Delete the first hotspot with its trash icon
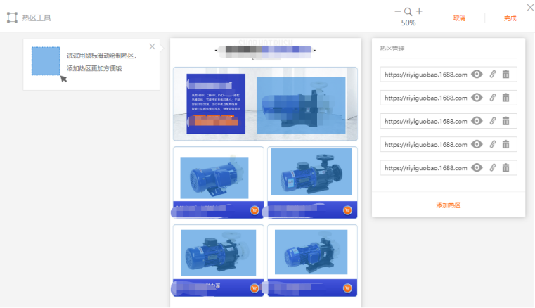Viewport: 535px width, 308px height. tap(505, 75)
